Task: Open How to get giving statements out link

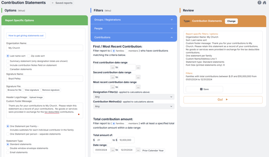Action: click(26, 36)
